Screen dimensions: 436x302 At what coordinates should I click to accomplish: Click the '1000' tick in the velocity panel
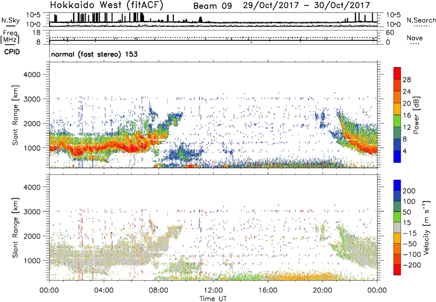coord(32,261)
